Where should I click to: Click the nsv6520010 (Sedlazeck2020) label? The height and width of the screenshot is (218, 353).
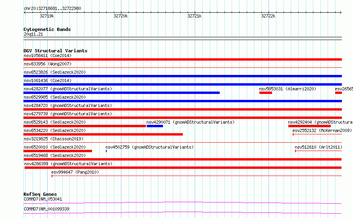55,147
